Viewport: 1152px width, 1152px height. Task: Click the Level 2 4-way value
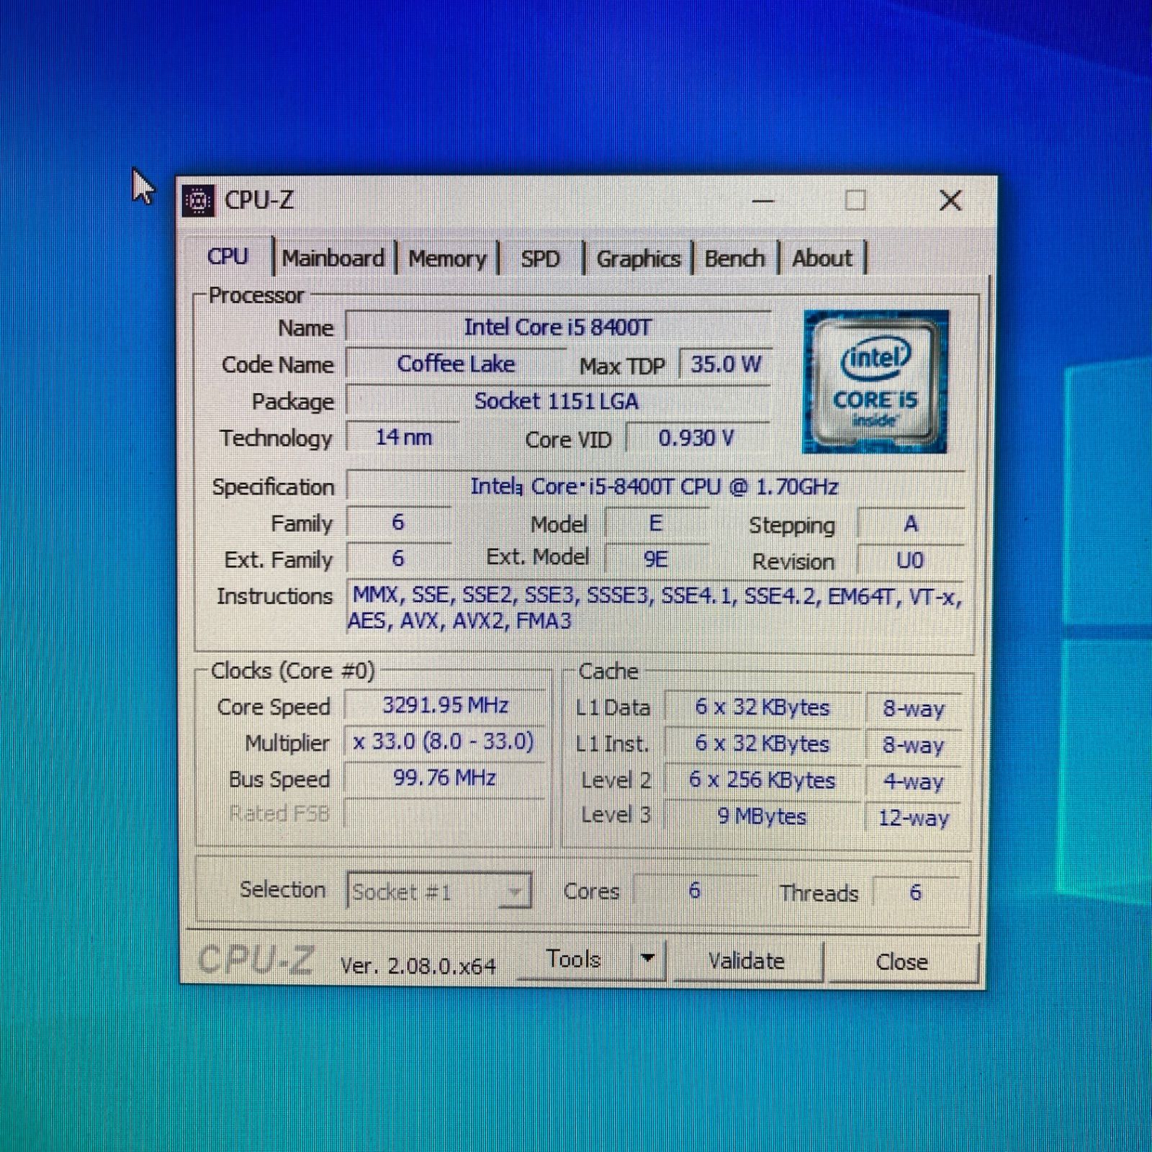(x=913, y=782)
